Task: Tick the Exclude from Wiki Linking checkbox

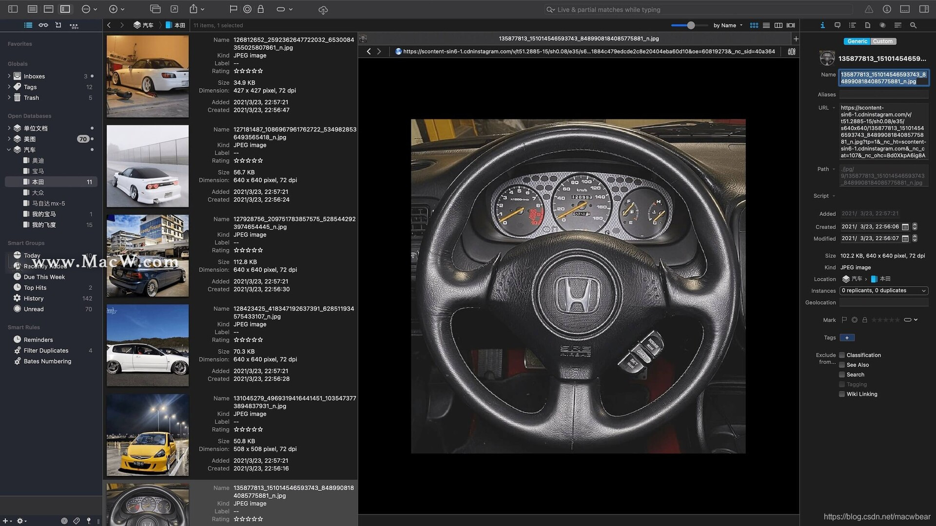Action: tap(842, 394)
